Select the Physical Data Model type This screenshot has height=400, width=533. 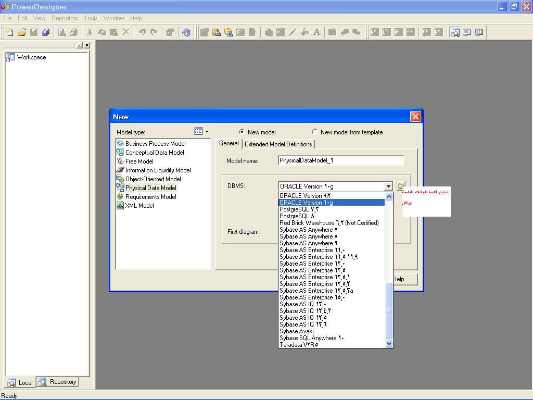[150, 188]
